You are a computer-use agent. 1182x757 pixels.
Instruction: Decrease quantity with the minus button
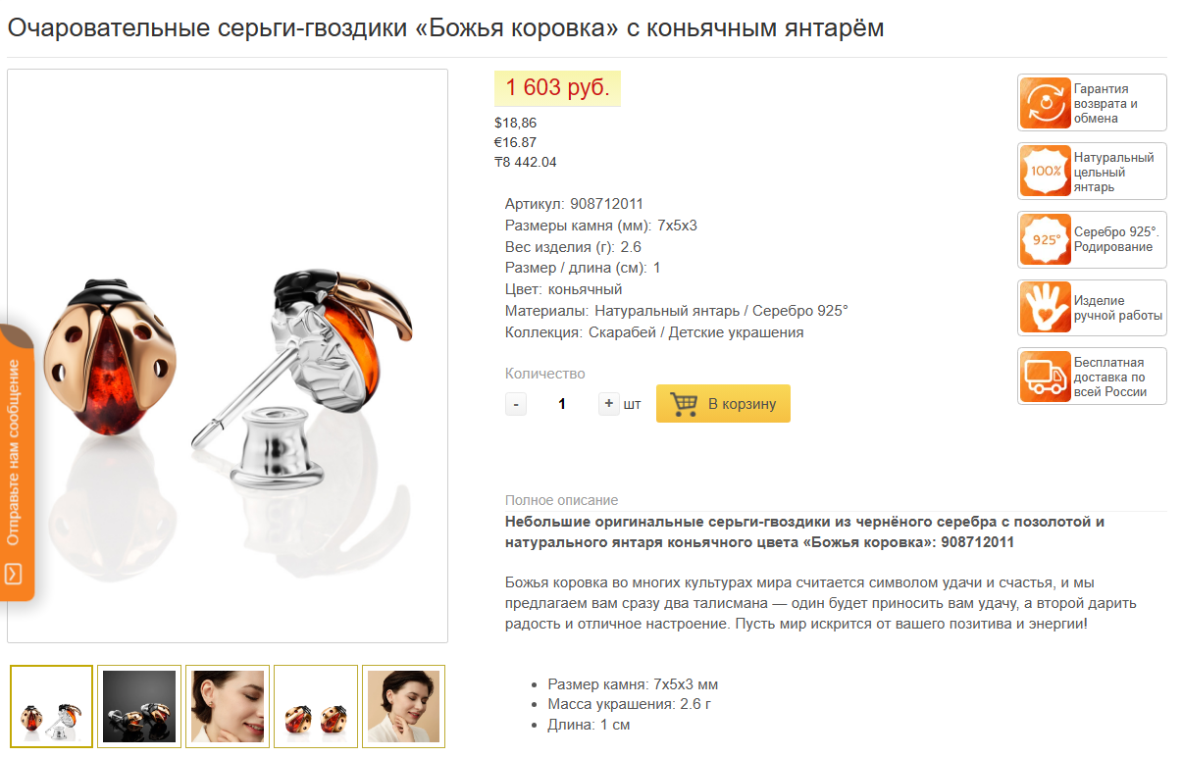click(516, 404)
